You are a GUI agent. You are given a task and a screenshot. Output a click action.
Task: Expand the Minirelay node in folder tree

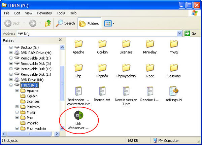click(x=17, y=107)
